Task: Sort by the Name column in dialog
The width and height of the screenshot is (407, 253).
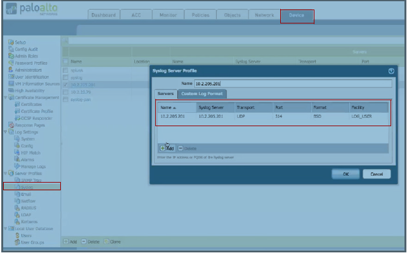Action: (177, 107)
